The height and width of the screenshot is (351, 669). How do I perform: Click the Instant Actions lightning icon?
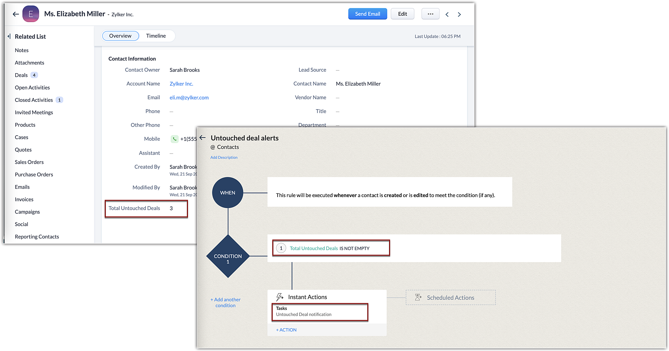(280, 297)
